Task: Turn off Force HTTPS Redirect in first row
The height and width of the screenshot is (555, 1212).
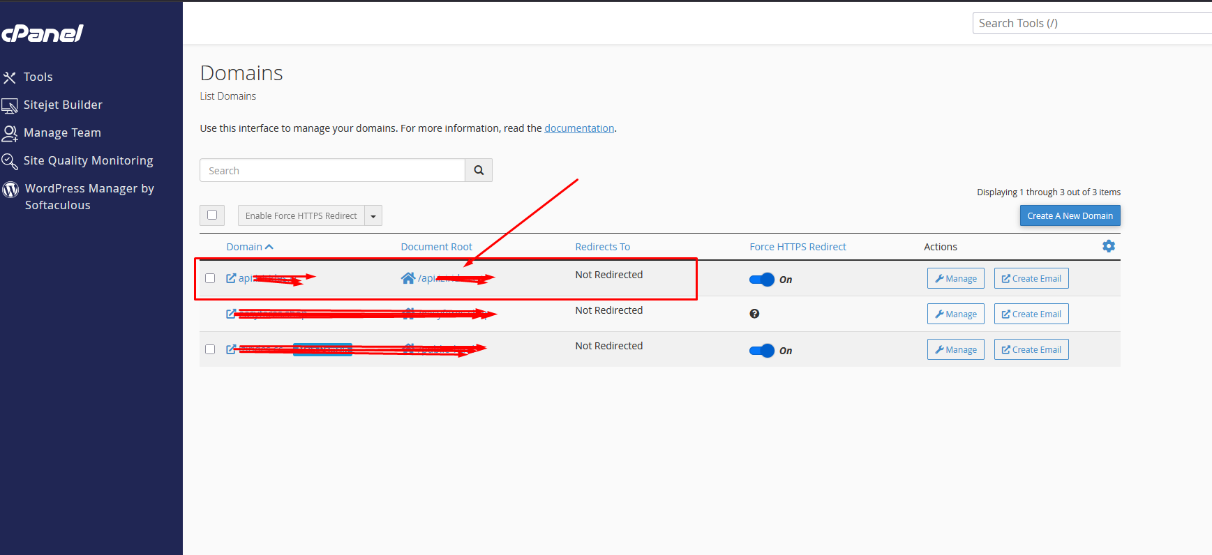Action: pyautogui.click(x=762, y=280)
